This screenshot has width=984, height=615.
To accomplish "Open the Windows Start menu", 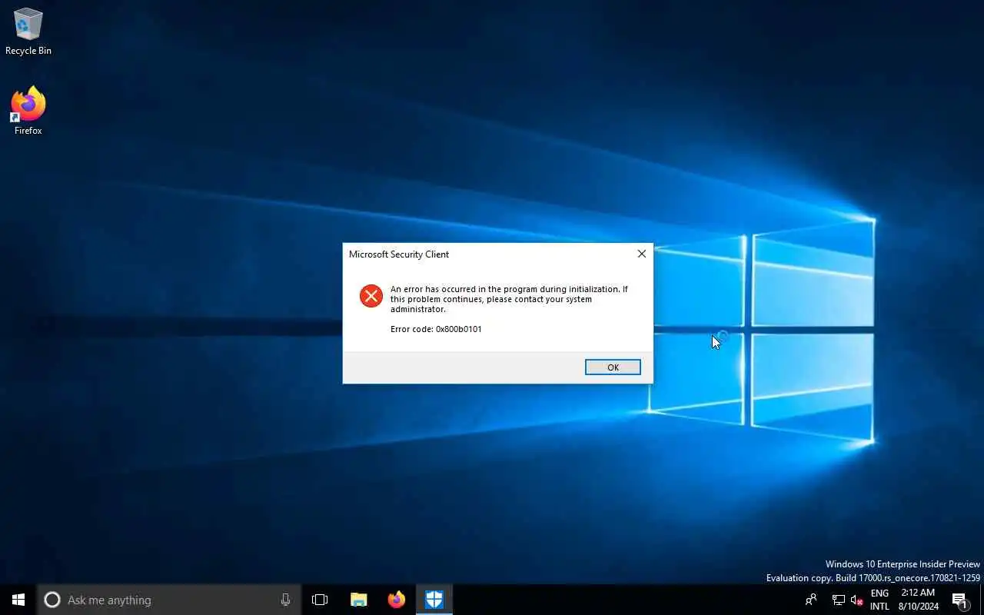I will (x=18, y=600).
